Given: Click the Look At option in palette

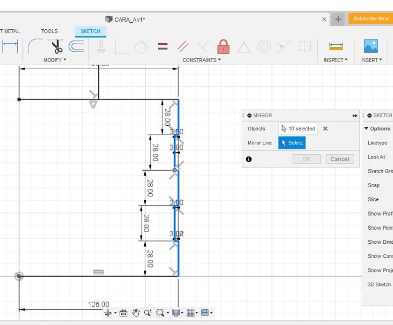Looking at the screenshot, I should pyautogui.click(x=376, y=157).
